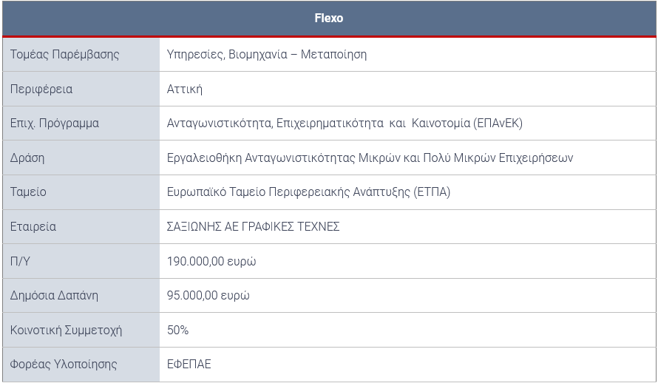Select the Επιχ. Πρόγραμμα label
658x386 pixels.
[55, 123]
